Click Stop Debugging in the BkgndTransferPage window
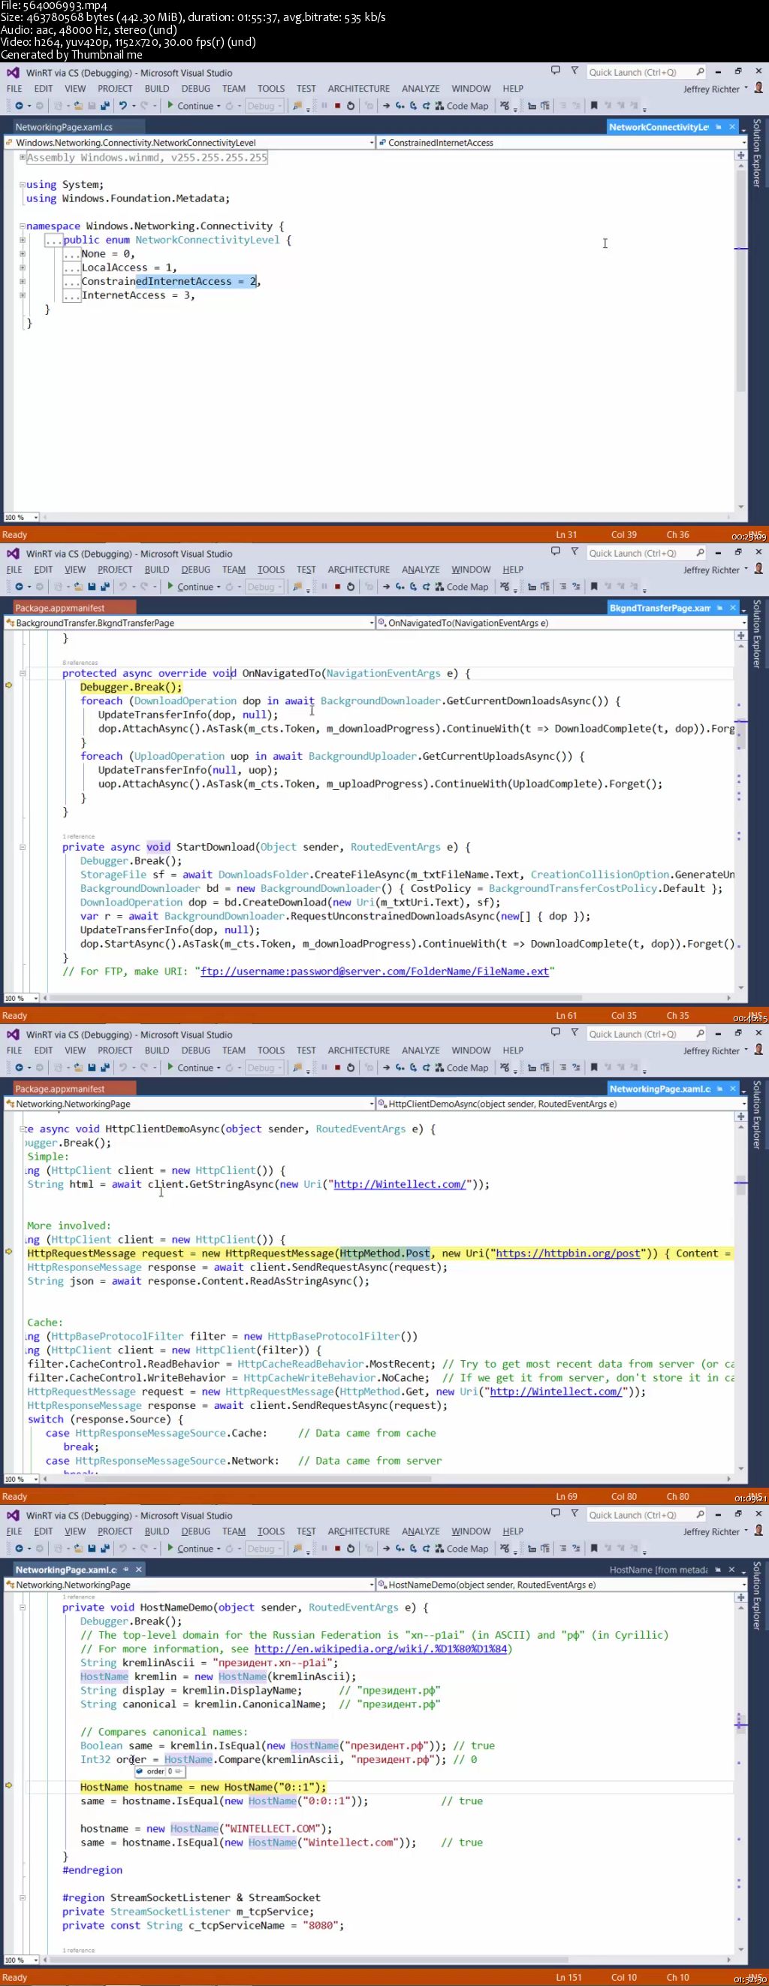The height and width of the screenshot is (1986, 769). (337, 587)
